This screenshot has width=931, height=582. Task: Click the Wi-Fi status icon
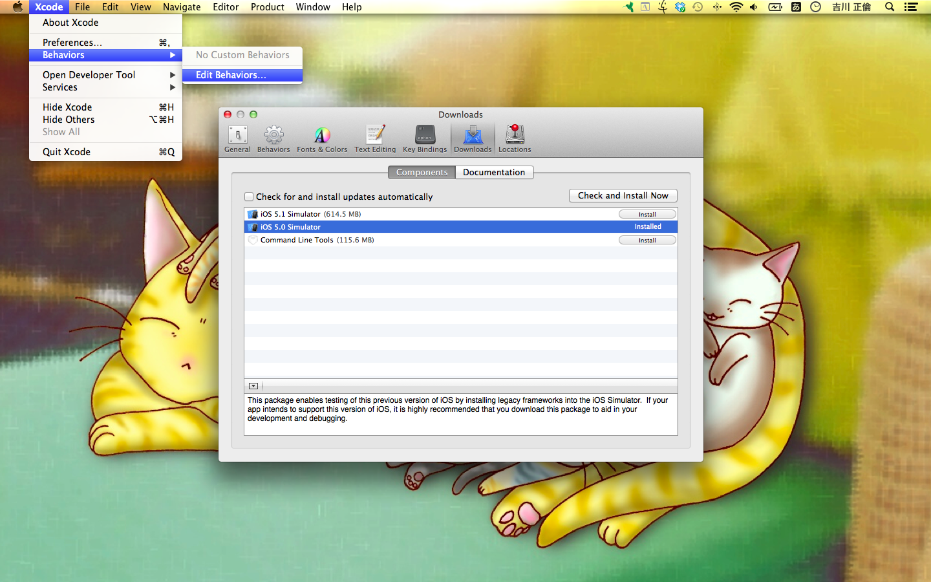(736, 7)
